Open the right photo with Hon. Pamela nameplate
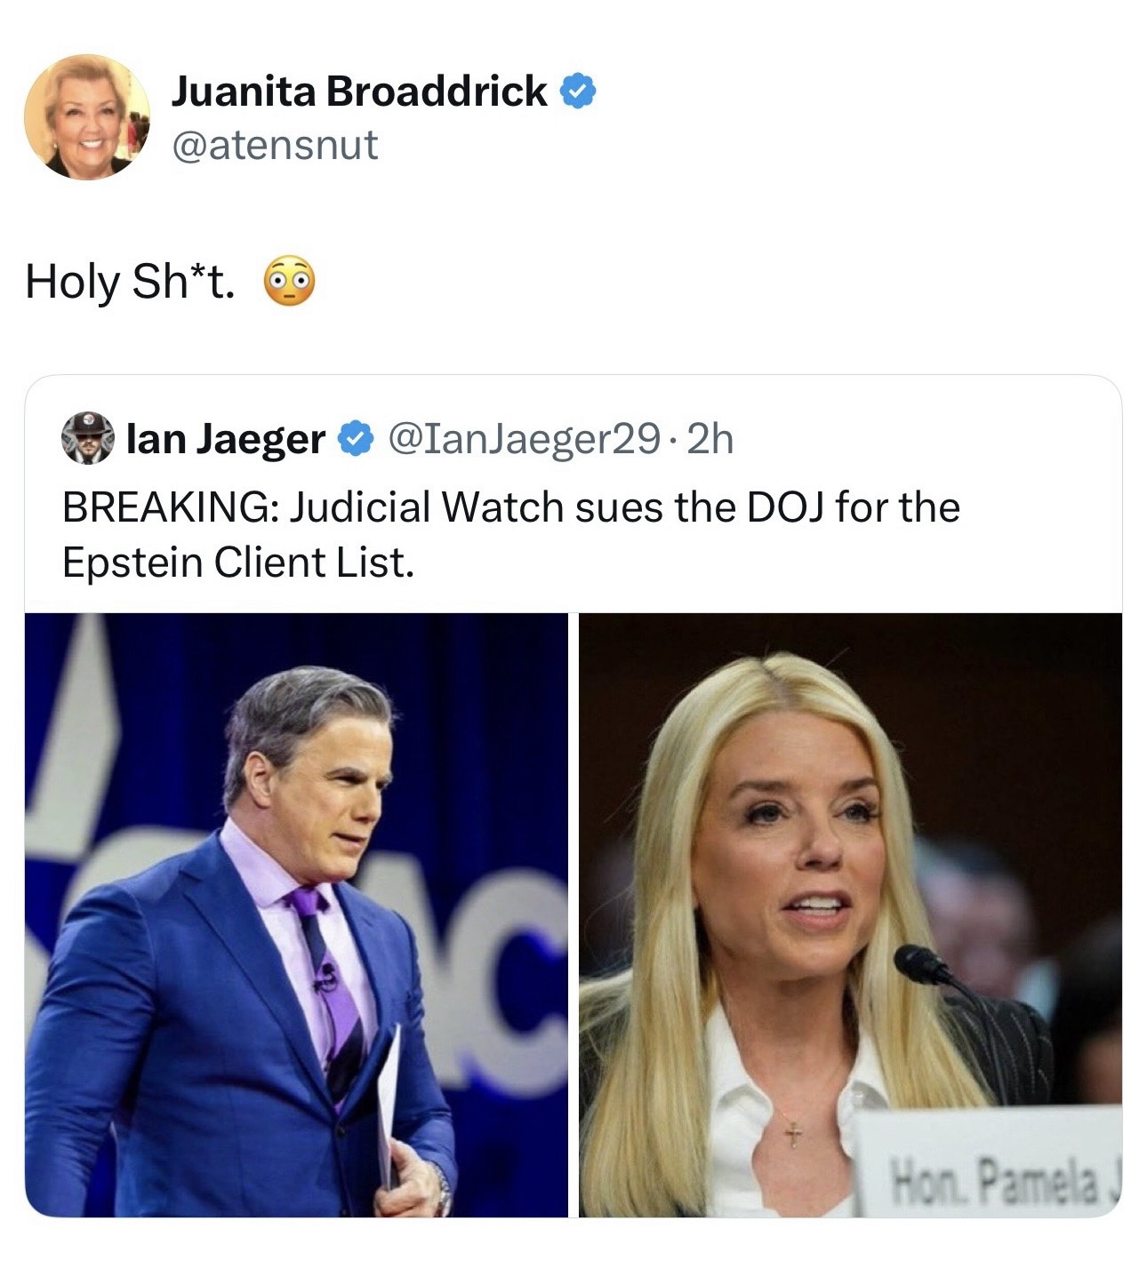The height and width of the screenshot is (1261, 1147). 850,914
